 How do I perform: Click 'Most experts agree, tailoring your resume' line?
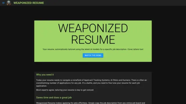[x=65, y=90]
